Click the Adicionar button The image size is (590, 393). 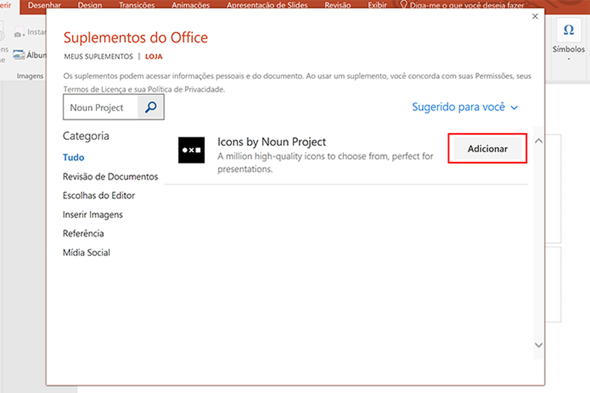click(487, 148)
